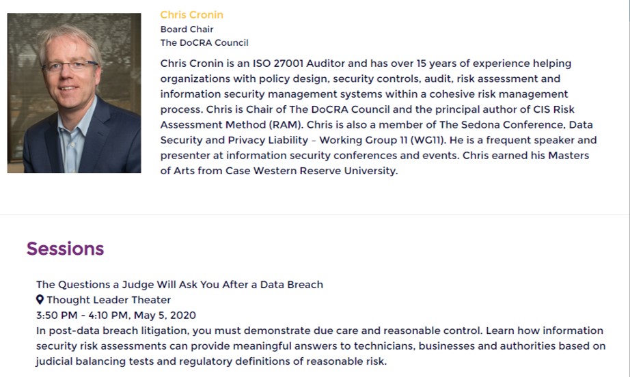Click The Sedona Conference mention in bio
Screen dimensions: 630x377
click(502, 125)
